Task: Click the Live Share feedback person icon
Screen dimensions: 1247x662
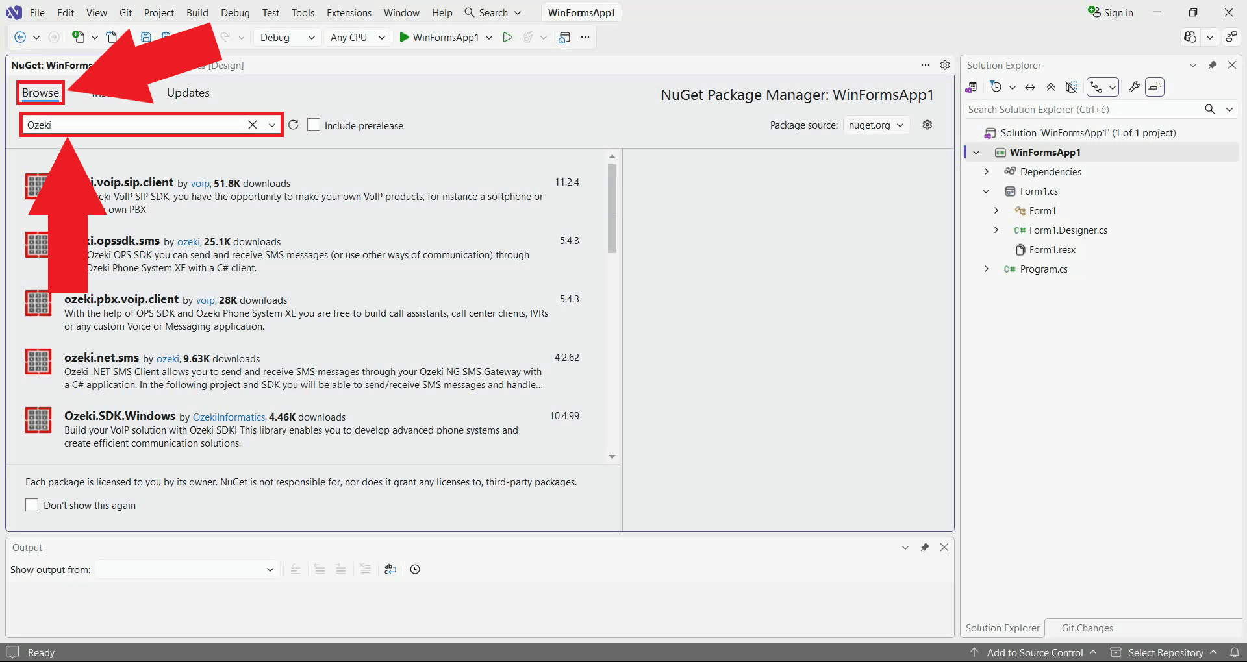Action: [1231, 38]
